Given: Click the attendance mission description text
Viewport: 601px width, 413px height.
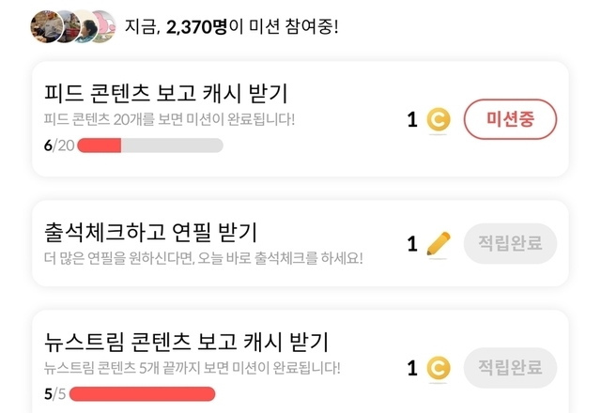Looking at the screenshot, I should coord(203,257).
